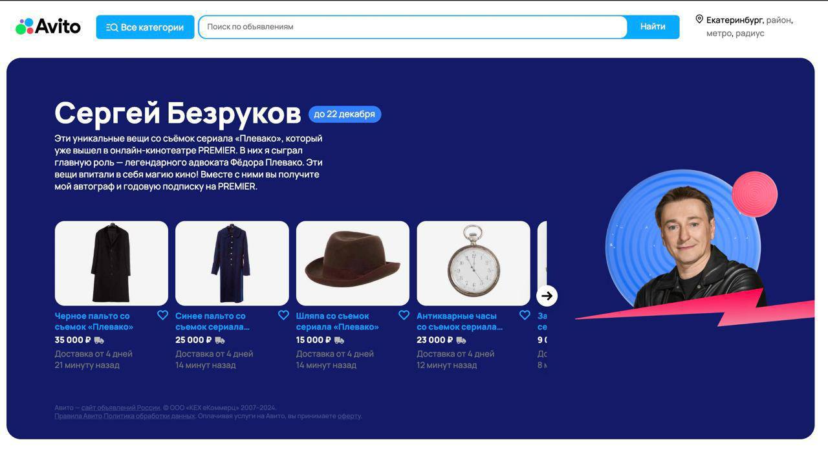
Task: Open the pocket watch image
Action: (x=474, y=263)
